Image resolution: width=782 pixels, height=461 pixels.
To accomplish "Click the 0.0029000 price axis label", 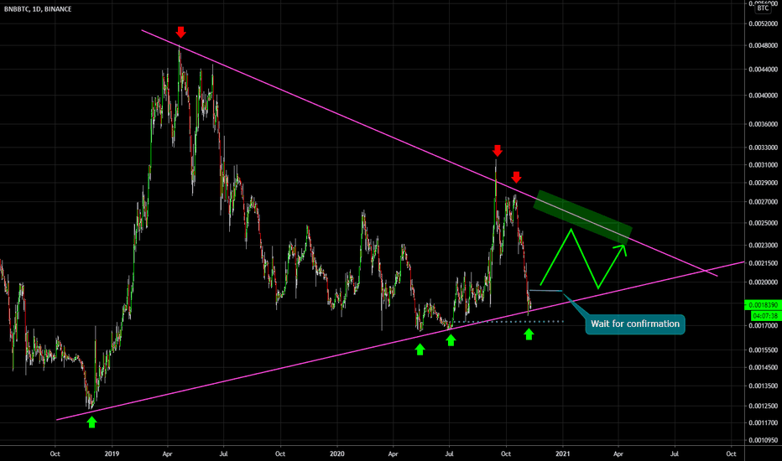I will click(x=763, y=183).
